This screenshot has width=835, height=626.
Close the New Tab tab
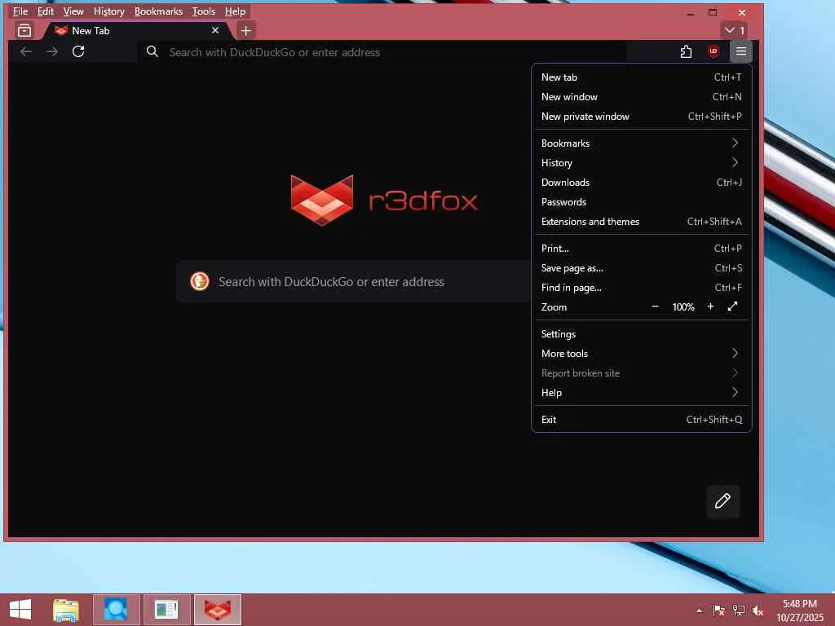point(215,30)
